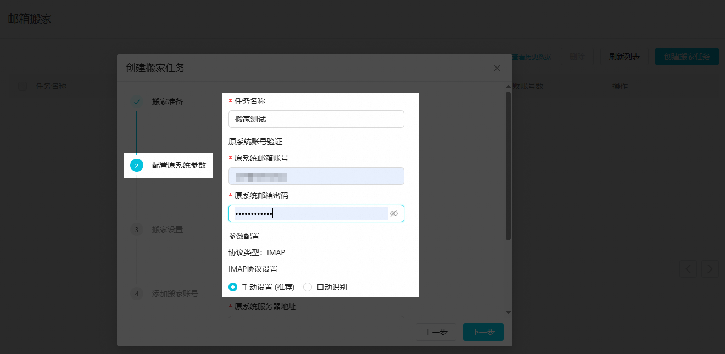Click the 下一步 button

(483, 332)
